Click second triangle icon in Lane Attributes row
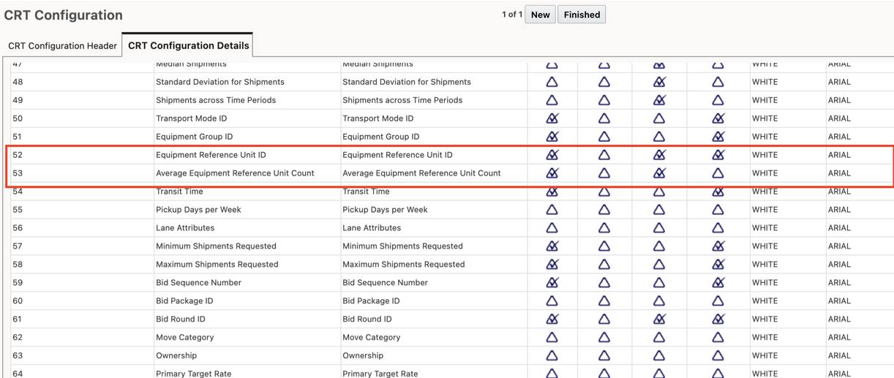 pyautogui.click(x=604, y=228)
